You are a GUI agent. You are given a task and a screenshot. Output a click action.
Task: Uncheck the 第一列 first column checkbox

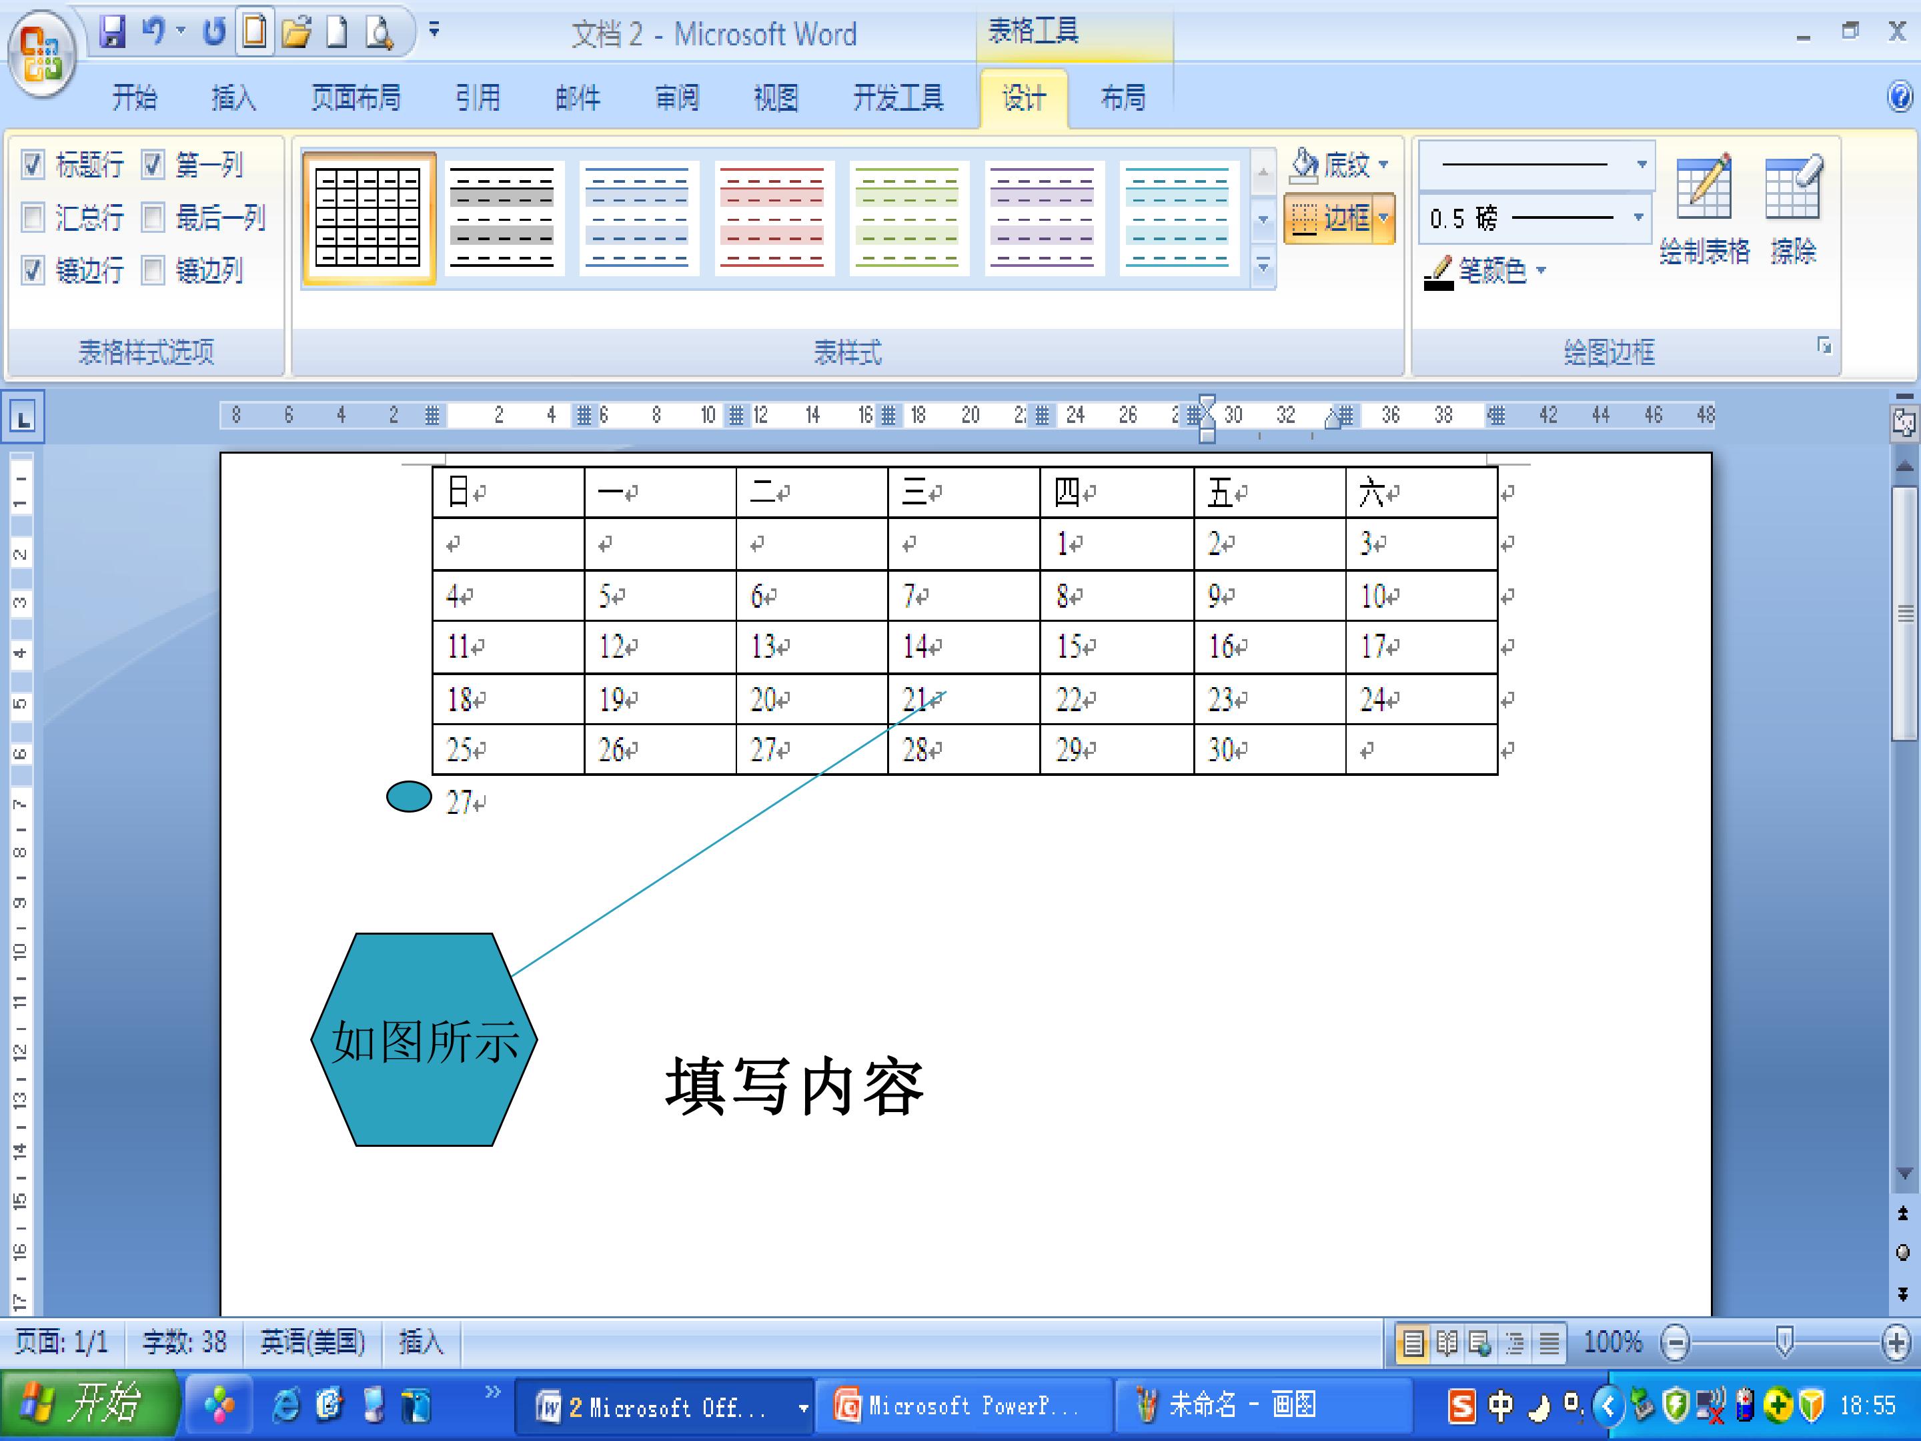coord(153,164)
